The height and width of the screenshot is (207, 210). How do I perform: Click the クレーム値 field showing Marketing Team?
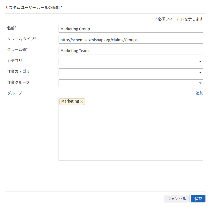tap(131, 51)
